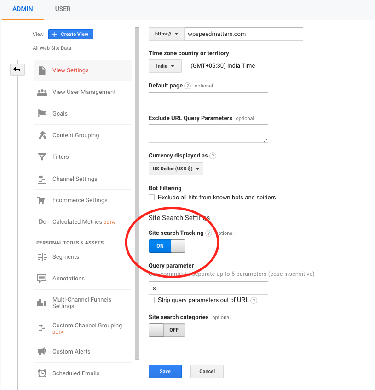Image resolution: width=375 pixels, height=390 pixels.
Task: Open Ecommerce Settings cart icon
Action: (42, 200)
